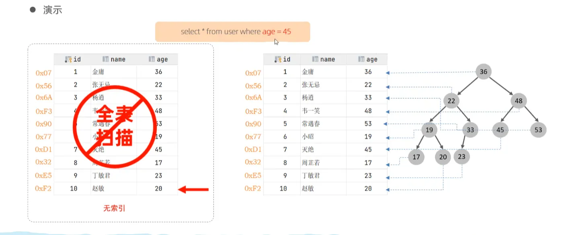
Task: Click leaf node 17 in the tree
Action: pyautogui.click(x=416, y=157)
